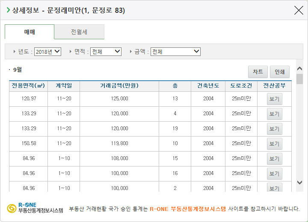
Task: Close the 상세정보 dialog with the X
Action: click(x=299, y=10)
